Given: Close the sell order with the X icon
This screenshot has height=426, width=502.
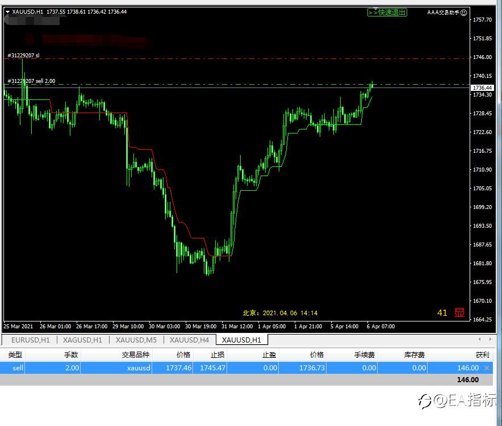Looking at the screenshot, I should pyautogui.click(x=487, y=368).
